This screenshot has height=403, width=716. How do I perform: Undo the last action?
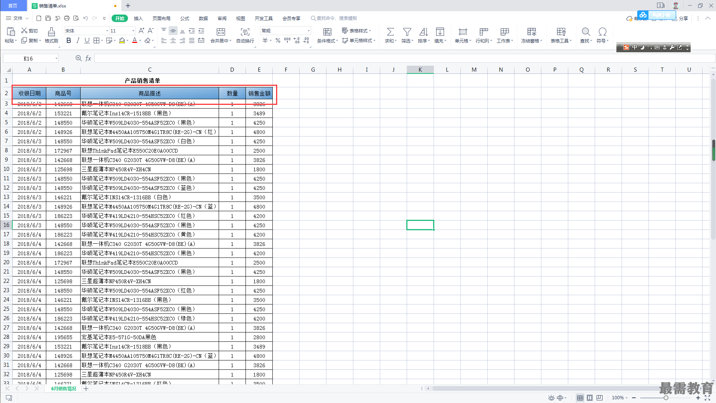[x=85, y=18]
